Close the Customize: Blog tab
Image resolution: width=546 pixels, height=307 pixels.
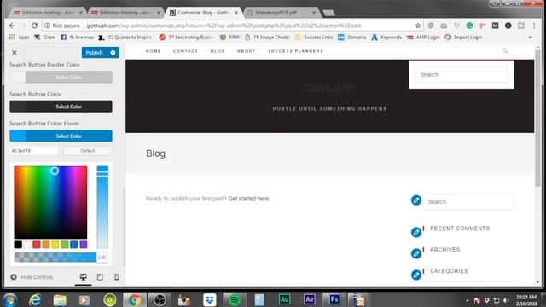236,13
